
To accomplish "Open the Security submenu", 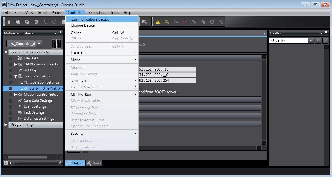I will pyautogui.click(x=102, y=134).
